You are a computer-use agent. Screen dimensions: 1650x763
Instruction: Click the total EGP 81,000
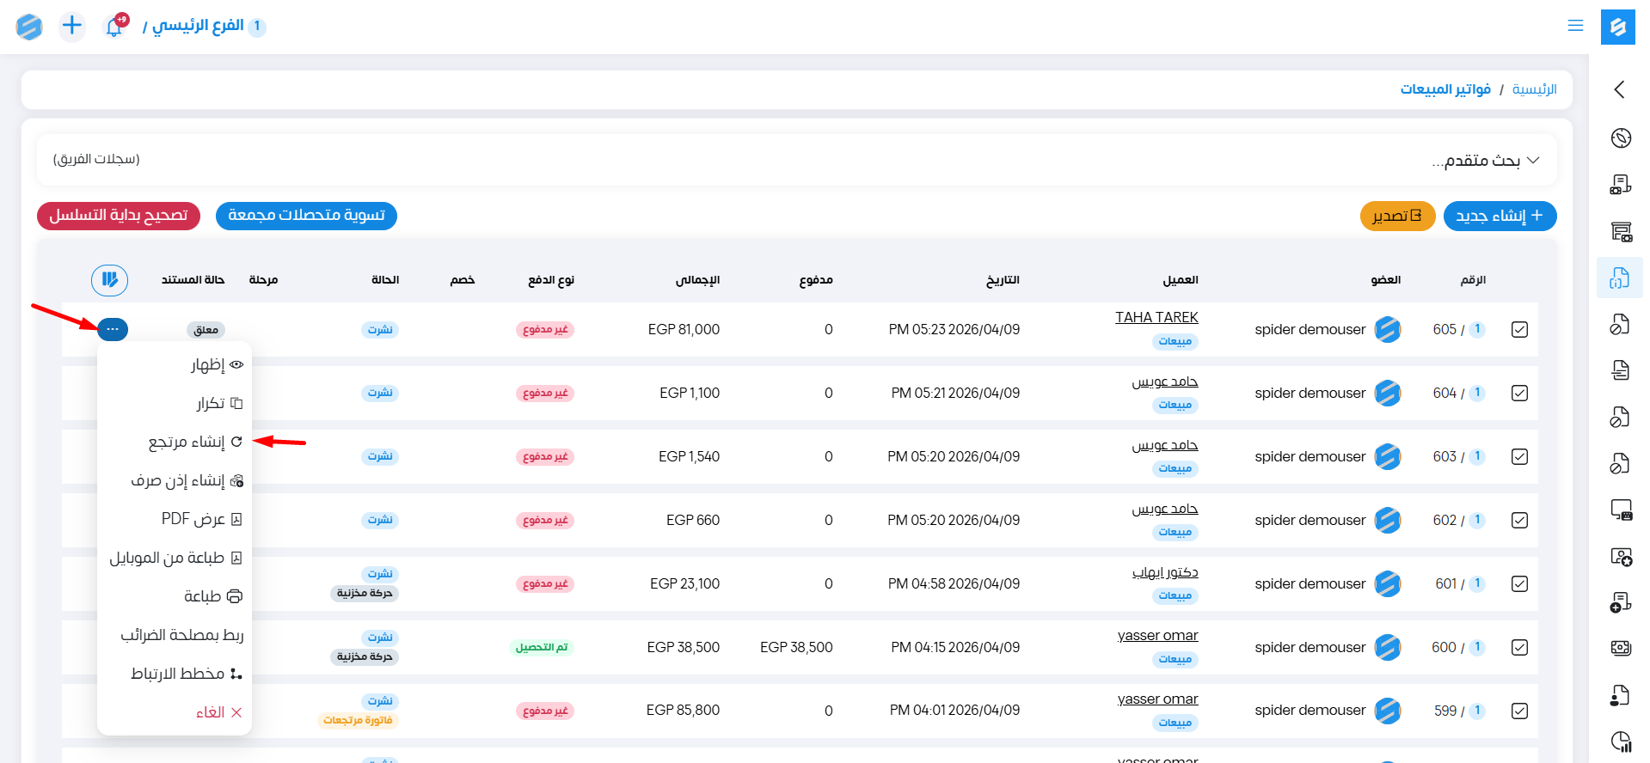point(684,329)
